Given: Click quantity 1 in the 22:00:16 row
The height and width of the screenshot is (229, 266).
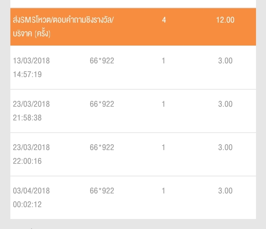Looking at the screenshot, I should click(164, 147).
